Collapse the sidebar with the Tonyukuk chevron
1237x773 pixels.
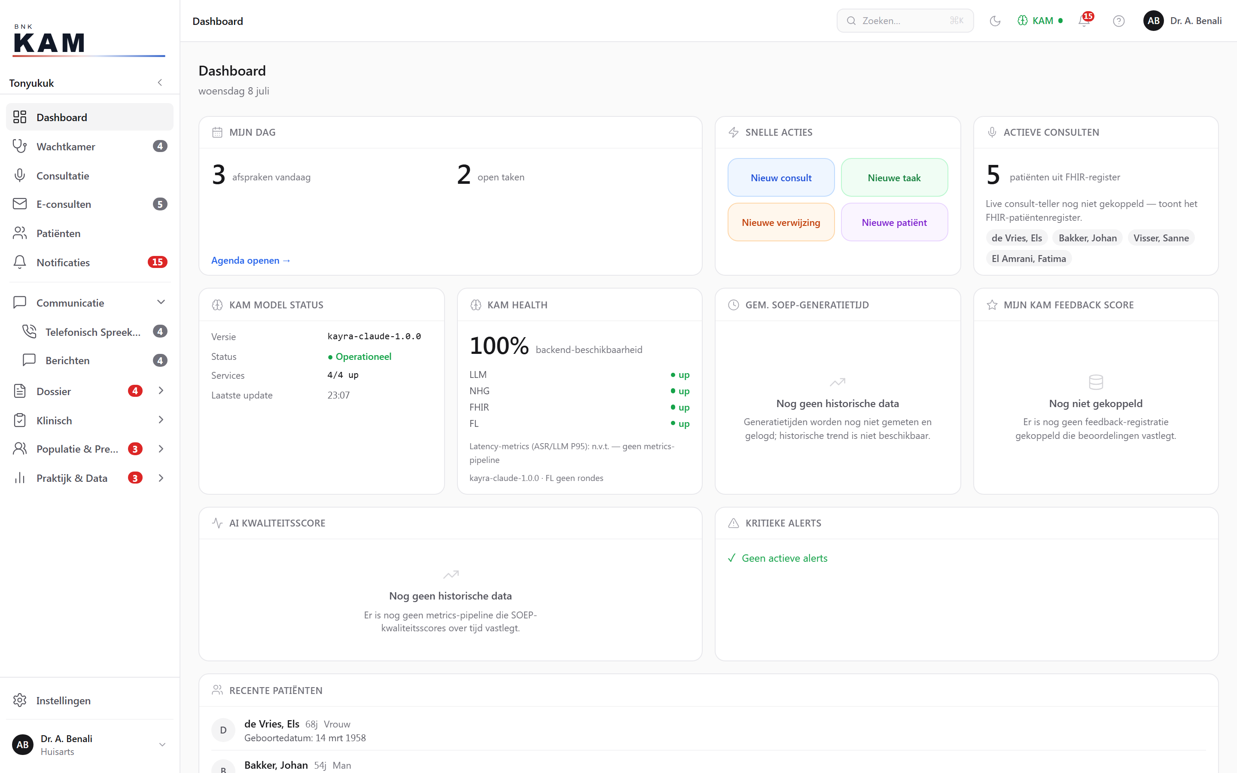[x=160, y=83]
